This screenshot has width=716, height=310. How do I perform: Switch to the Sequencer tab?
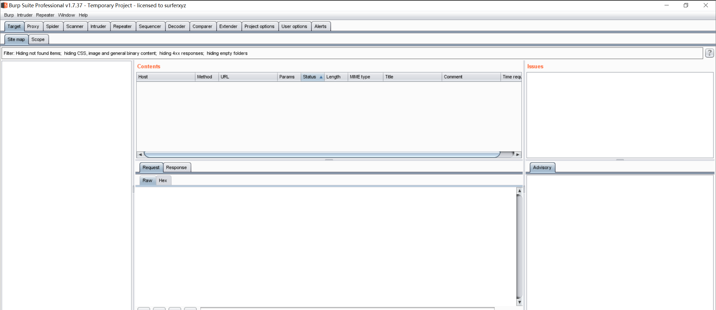tap(150, 26)
